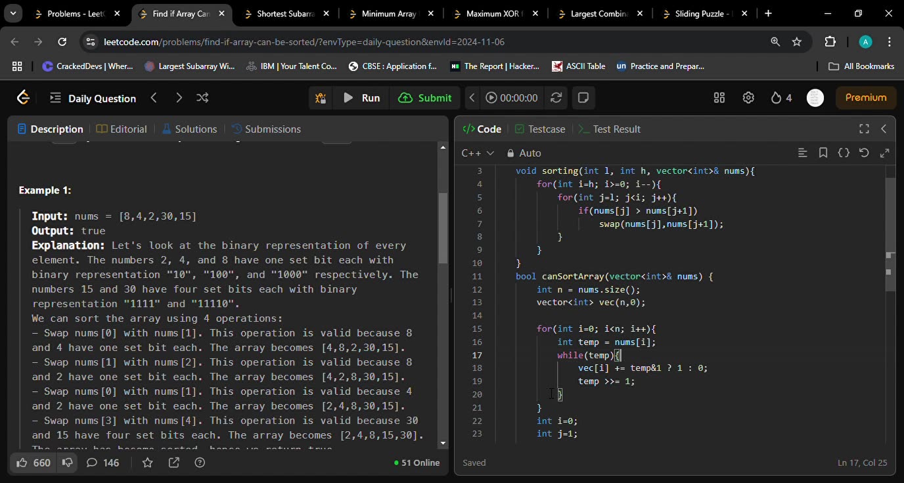Viewport: 904px width, 483px height.
Task: Open the layout manager grid icon
Action: click(x=719, y=98)
